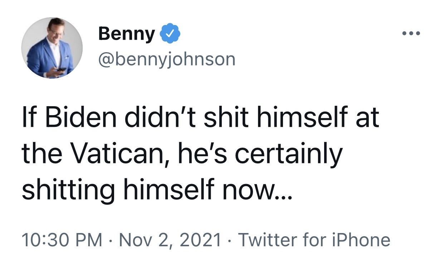Click the "10:30 PM" timestamp
Screen dimensions: 444x267
pos(62,240)
